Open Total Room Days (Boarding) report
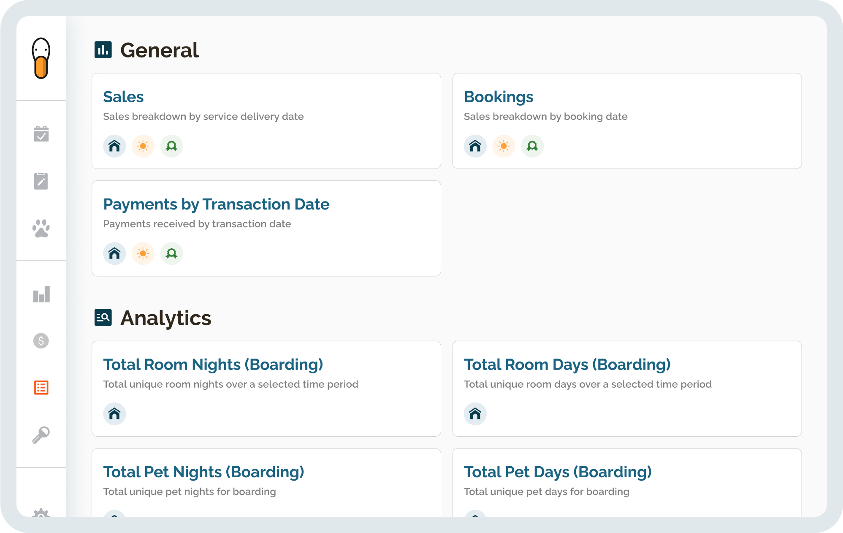The width and height of the screenshot is (843, 533). (x=567, y=364)
